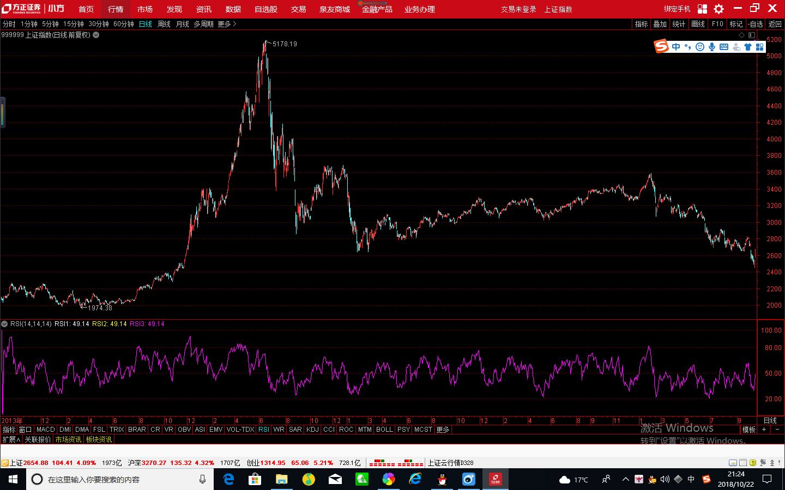Open F10 company info
This screenshot has width=785, height=490.
[x=717, y=24]
